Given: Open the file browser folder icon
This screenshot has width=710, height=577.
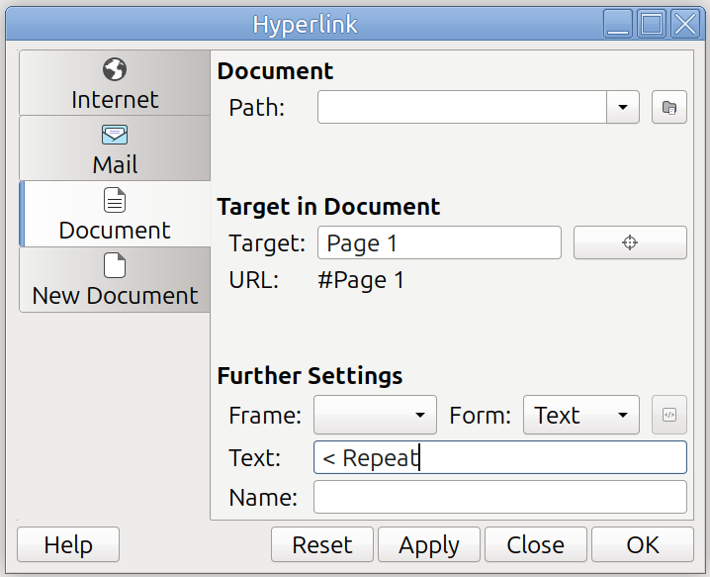Looking at the screenshot, I should pyautogui.click(x=668, y=107).
